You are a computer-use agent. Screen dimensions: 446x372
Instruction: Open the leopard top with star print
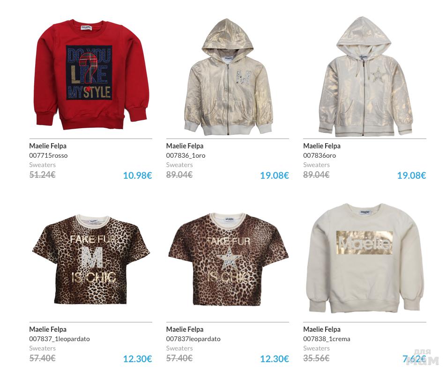[228, 259]
